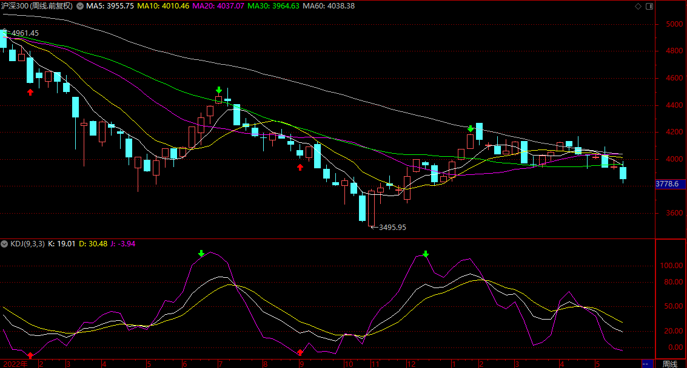This screenshot has height=368, width=687.
Task: Click the second green arrow in KDJ panel
Action: click(426, 254)
